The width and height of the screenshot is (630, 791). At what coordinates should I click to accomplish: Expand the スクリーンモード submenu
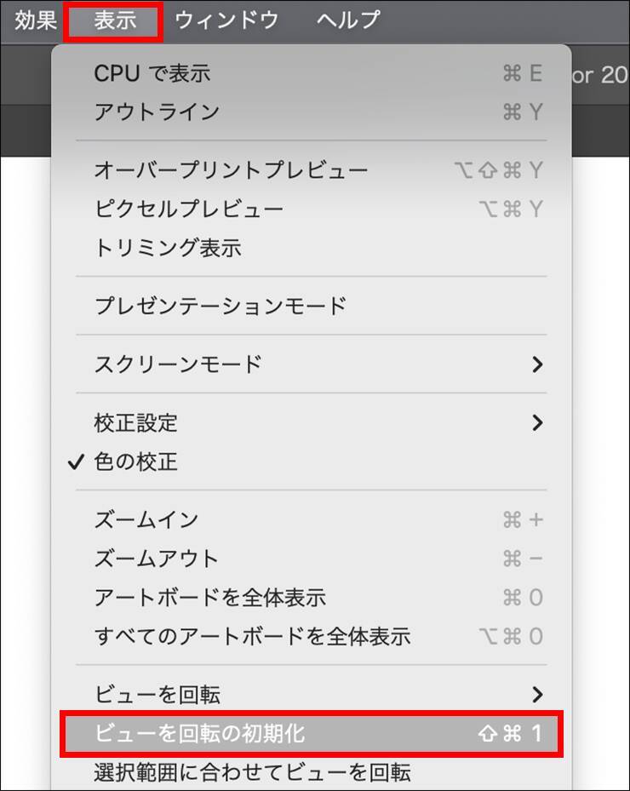(312, 364)
